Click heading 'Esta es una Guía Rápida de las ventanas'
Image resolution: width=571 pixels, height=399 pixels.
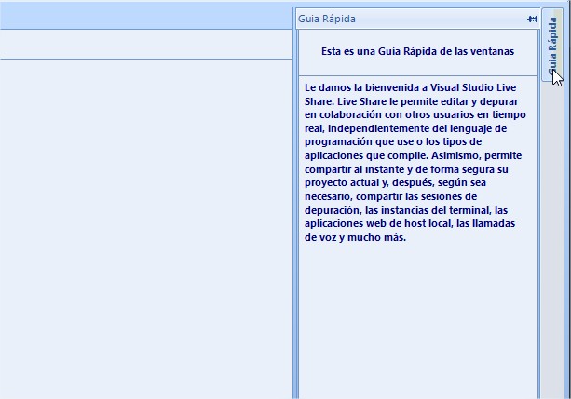coord(417,51)
